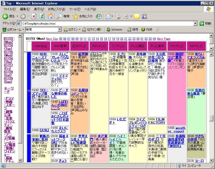Click the RoboForm Login (ログイン) icon
The height and width of the screenshot is (169, 215).
pos(66,29)
